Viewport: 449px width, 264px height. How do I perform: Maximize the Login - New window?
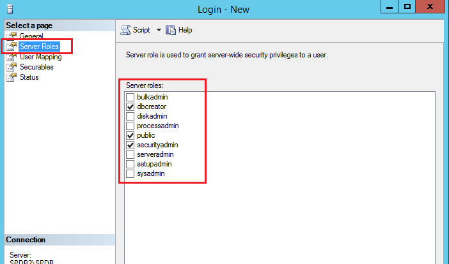[x=407, y=6]
